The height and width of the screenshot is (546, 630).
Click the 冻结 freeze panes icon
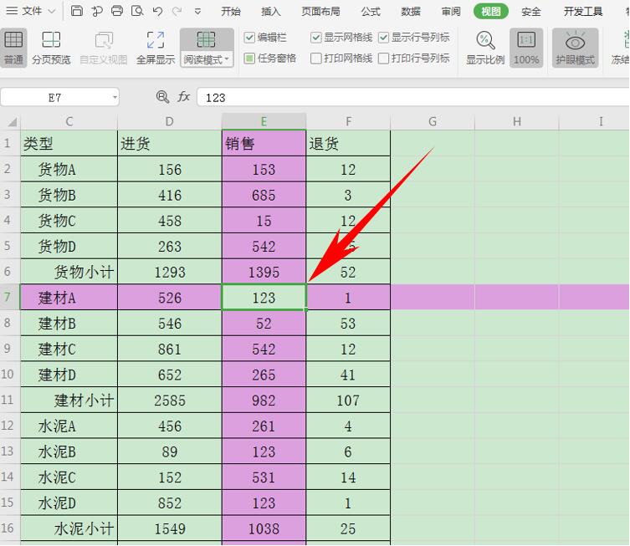click(x=621, y=48)
